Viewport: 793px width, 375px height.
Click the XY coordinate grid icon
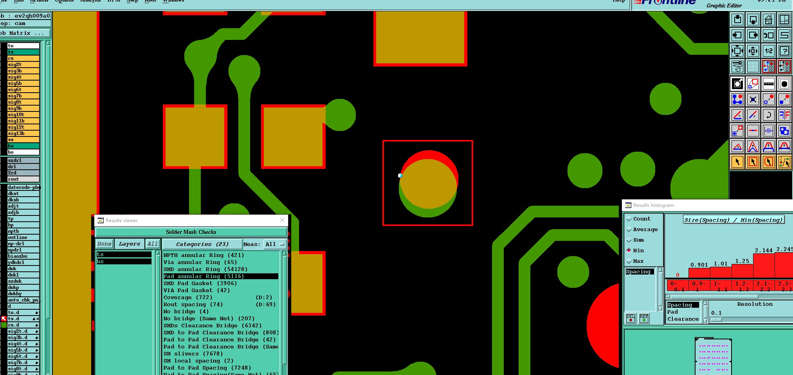(784, 20)
